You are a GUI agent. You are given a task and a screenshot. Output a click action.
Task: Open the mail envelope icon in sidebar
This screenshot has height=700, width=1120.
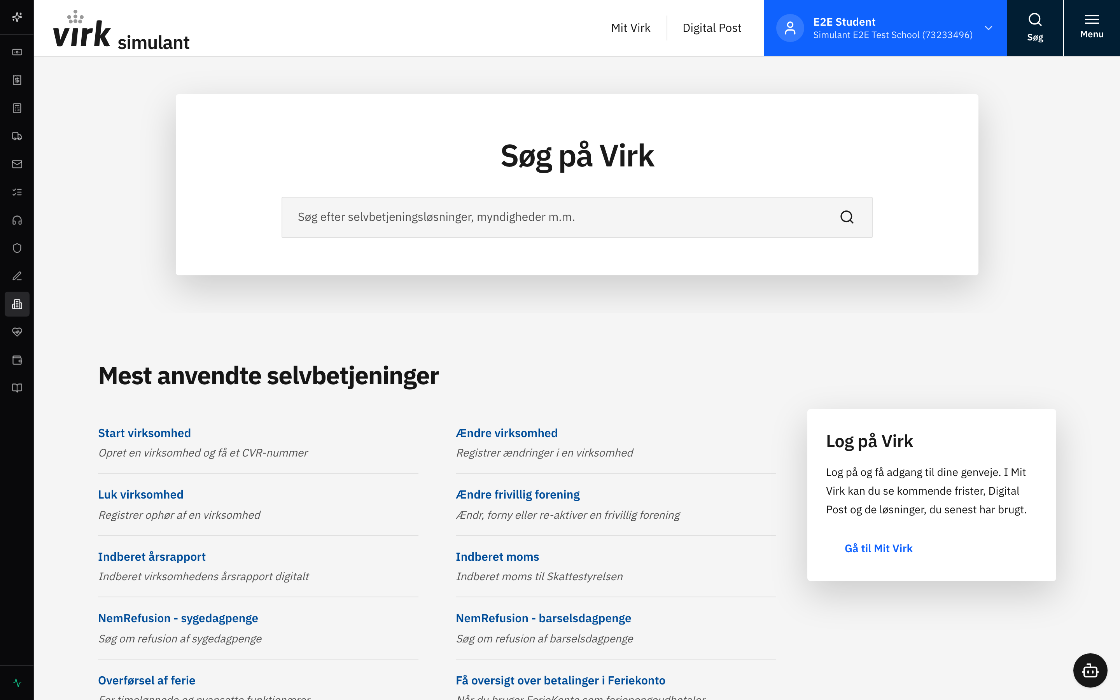pyautogui.click(x=17, y=164)
